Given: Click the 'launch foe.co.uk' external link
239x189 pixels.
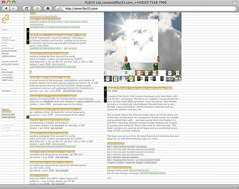Looking at the screenshot, I should click(x=139, y=171).
